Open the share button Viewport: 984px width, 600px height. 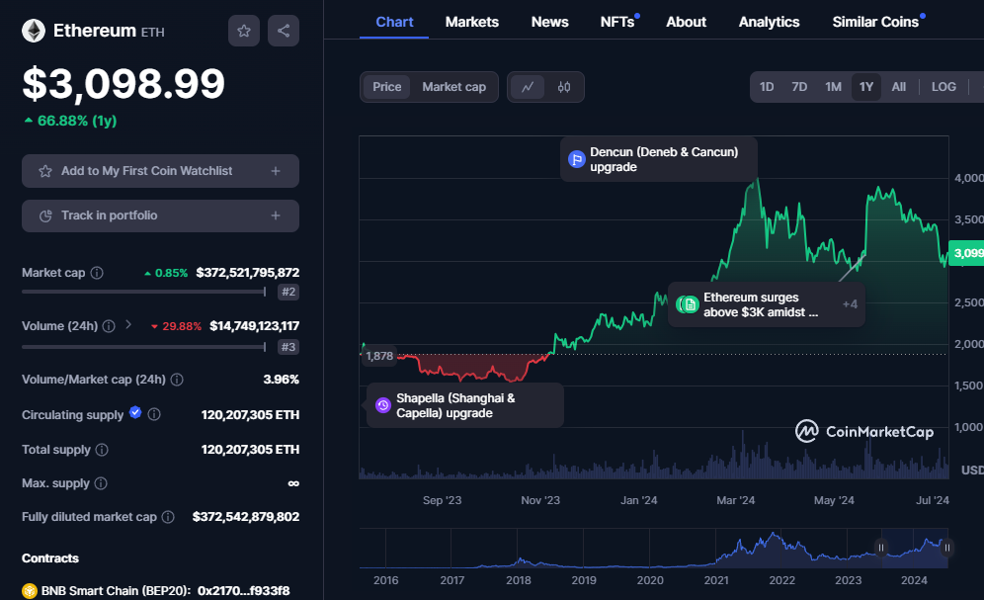point(284,31)
